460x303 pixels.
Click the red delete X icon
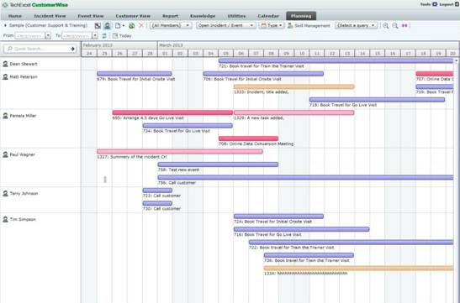tap(140, 25)
